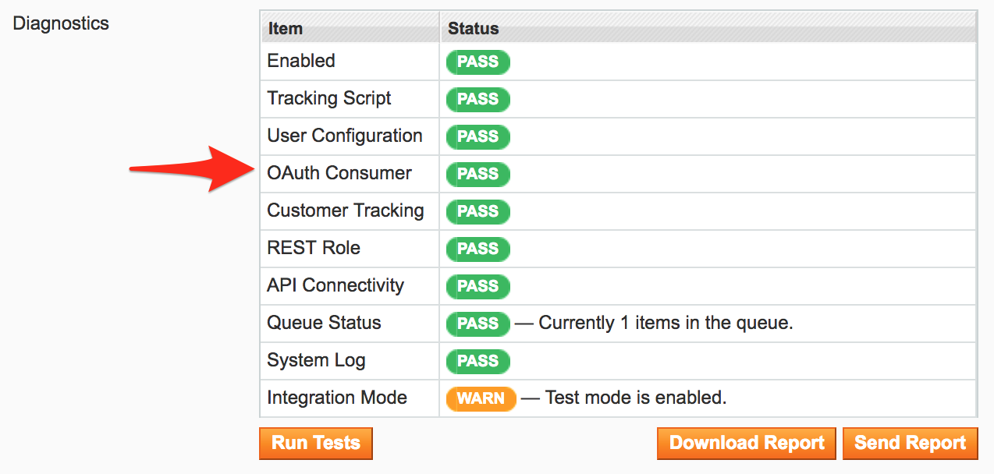This screenshot has height=474, width=994.
Task: Select the API Connectivity row label
Action: 335,285
